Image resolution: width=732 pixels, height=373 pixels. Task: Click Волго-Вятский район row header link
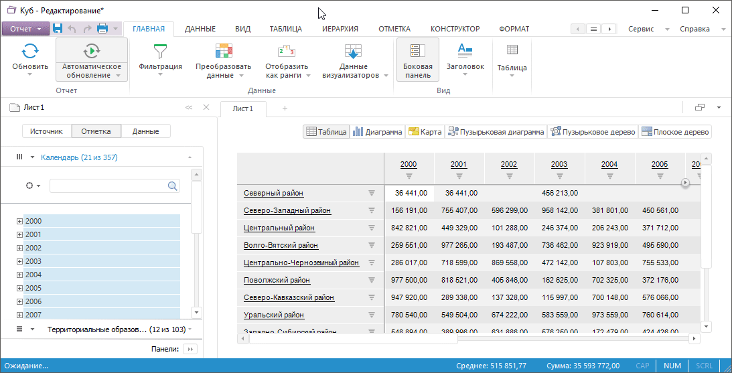point(281,245)
